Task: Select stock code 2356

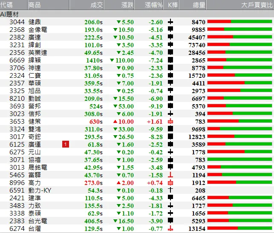Action: [17, 53]
